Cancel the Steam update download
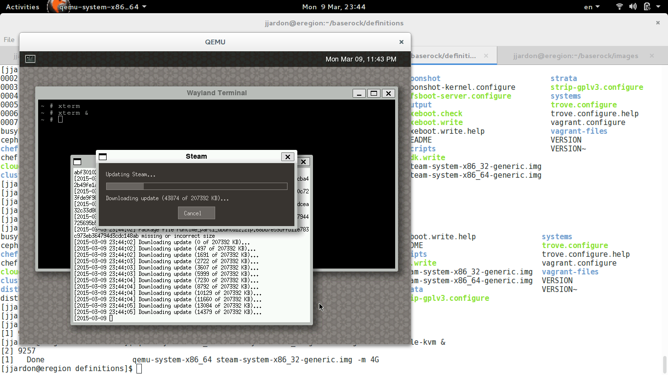 [x=196, y=213]
